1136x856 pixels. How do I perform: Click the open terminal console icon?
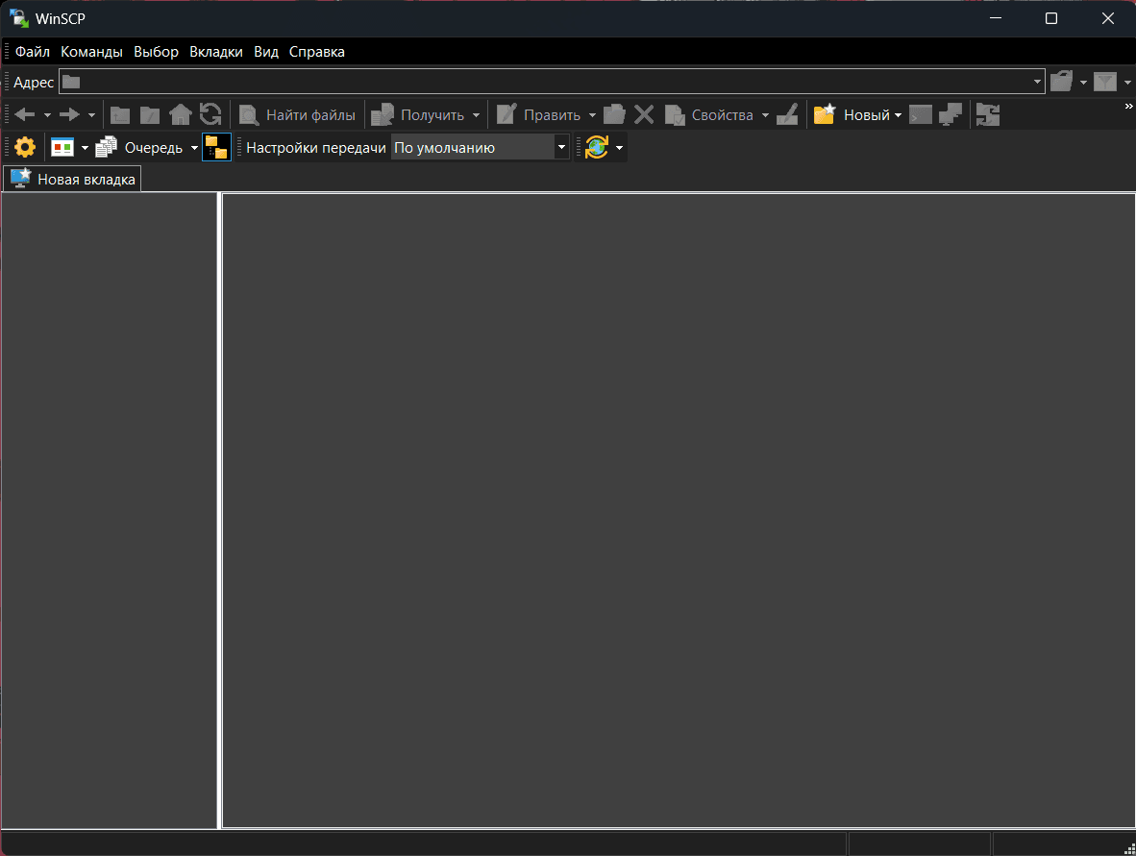click(x=920, y=115)
